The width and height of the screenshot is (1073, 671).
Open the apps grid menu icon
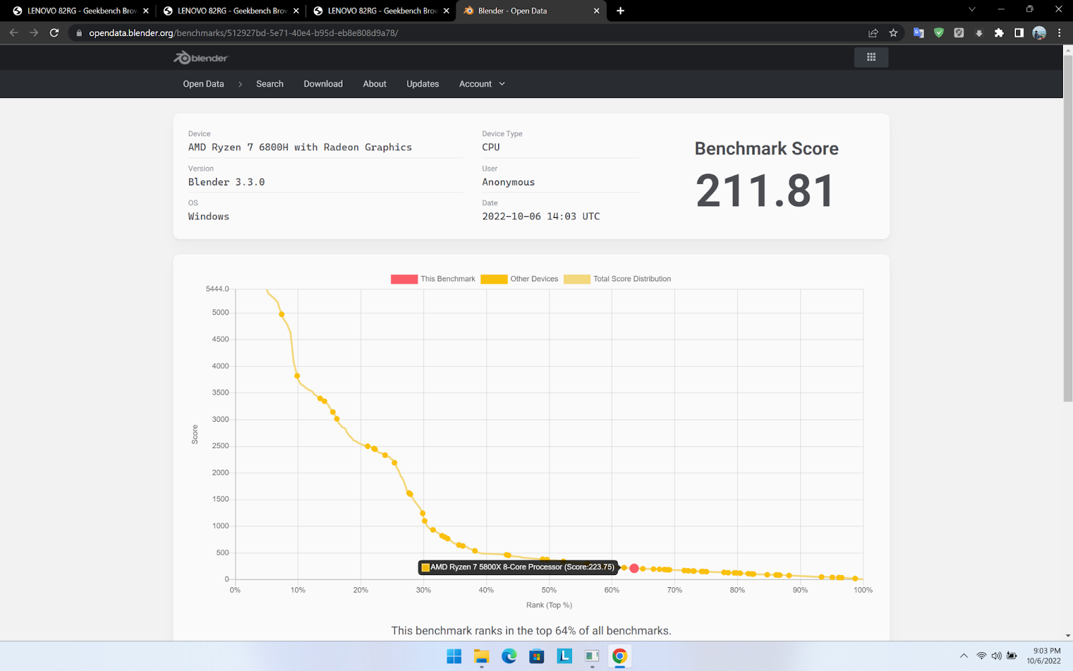871,57
